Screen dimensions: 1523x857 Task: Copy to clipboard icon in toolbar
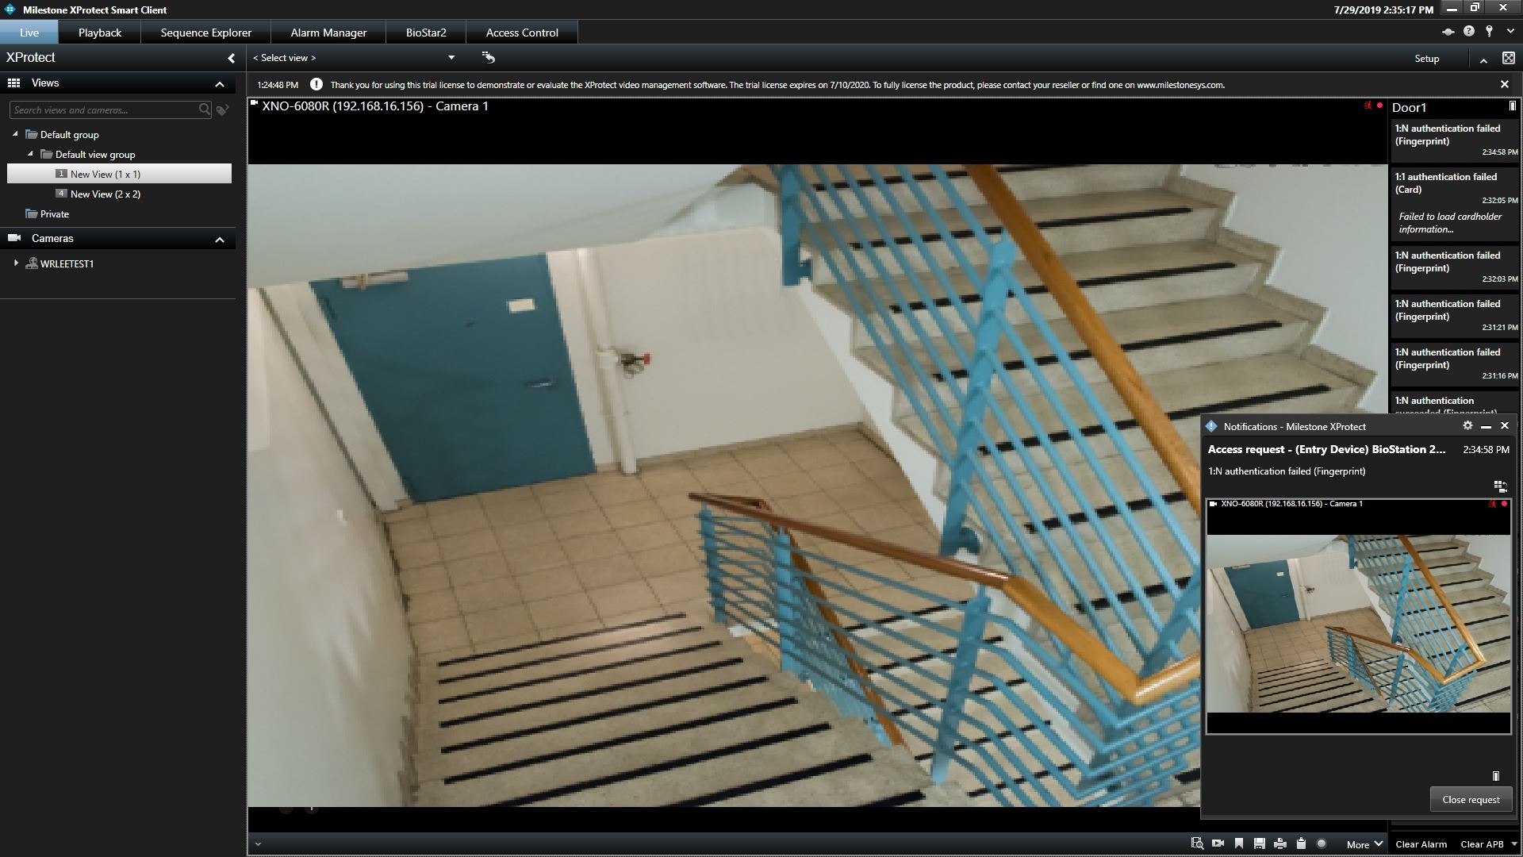(1301, 844)
